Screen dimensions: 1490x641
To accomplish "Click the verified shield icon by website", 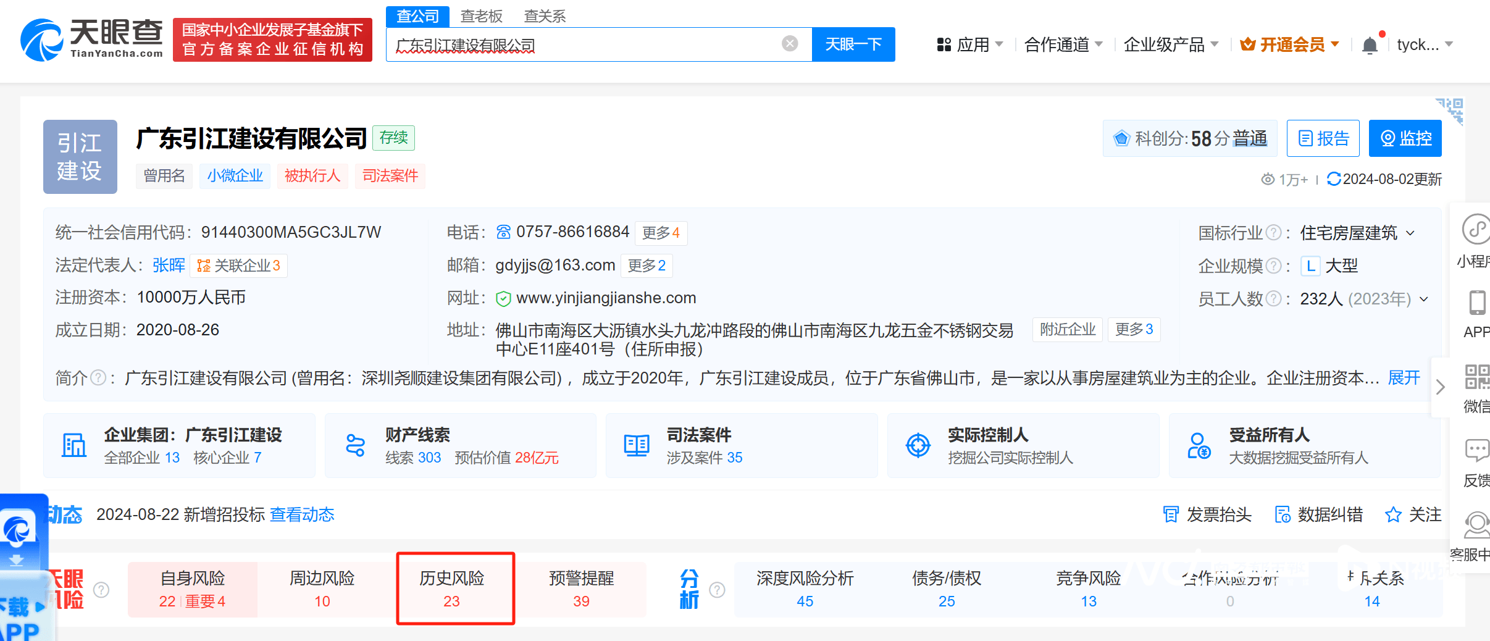I will click(503, 299).
